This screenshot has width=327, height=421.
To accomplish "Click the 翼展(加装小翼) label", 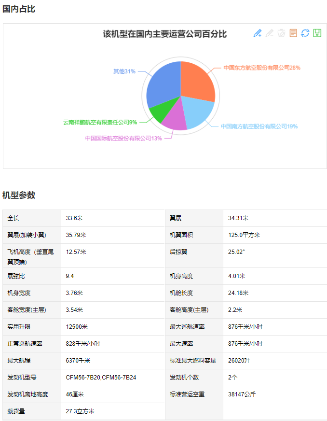I will point(27,235).
